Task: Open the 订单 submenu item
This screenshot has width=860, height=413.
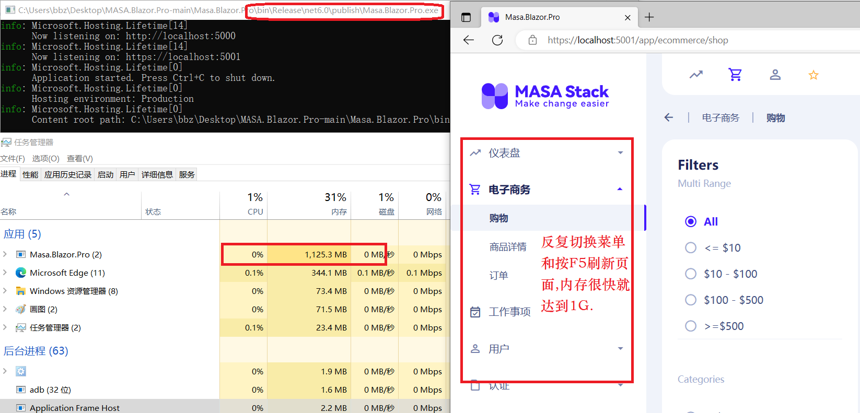Action: click(x=499, y=275)
